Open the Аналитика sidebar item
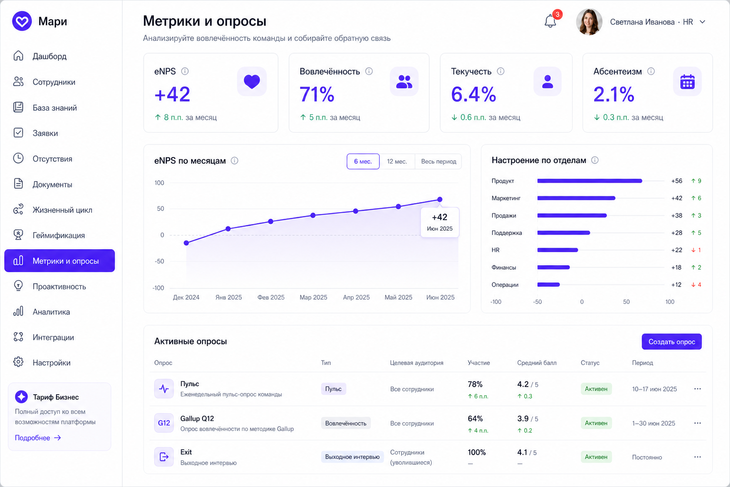 click(59, 312)
